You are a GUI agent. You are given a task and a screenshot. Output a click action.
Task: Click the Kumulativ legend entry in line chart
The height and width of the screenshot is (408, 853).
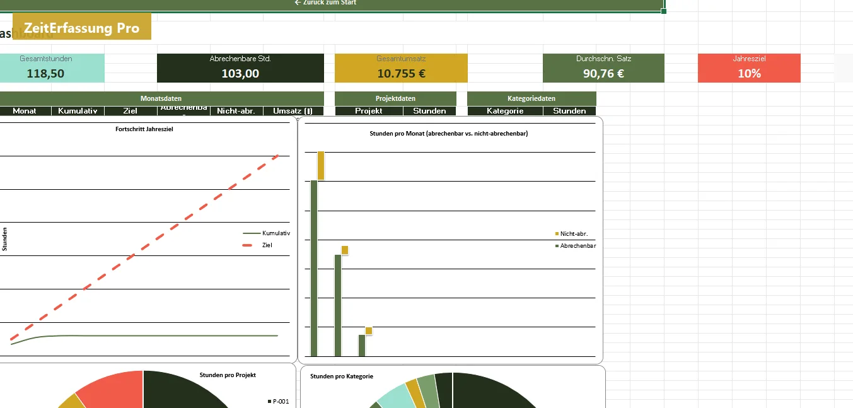pos(267,233)
